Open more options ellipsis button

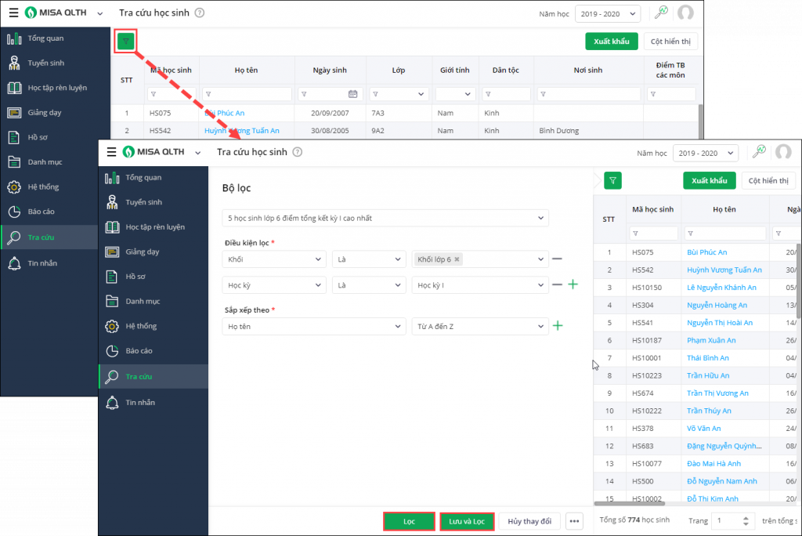[574, 521]
